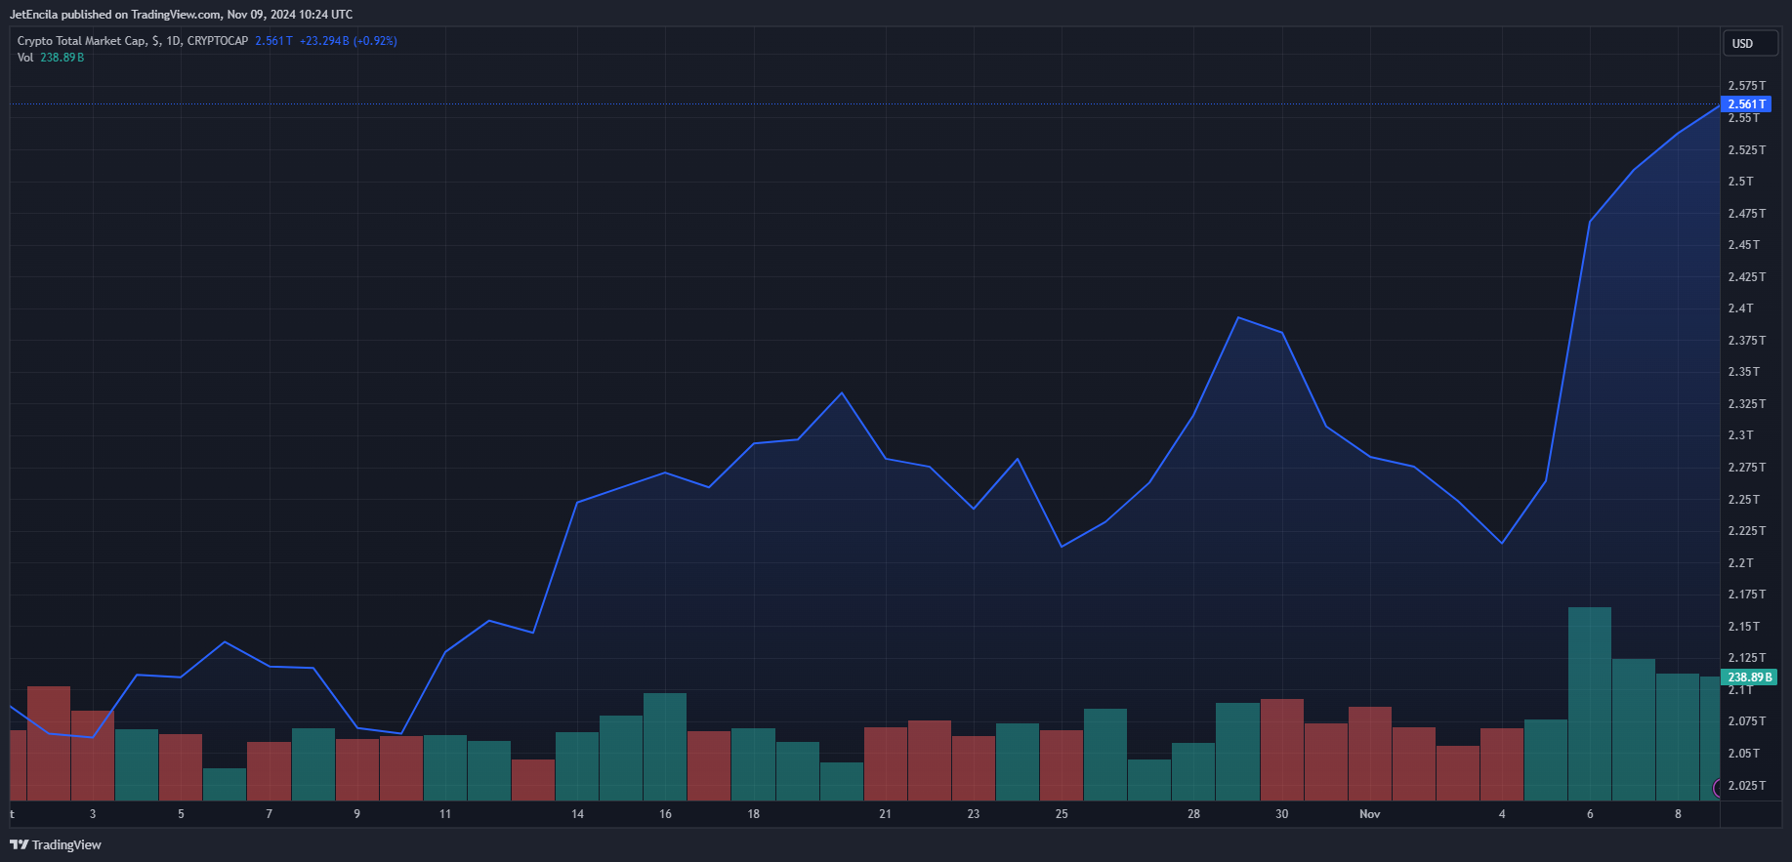Click the 14 label on the date axis
Image resolution: width=1792 pixels, height=862 pixels.
(577, 814)
